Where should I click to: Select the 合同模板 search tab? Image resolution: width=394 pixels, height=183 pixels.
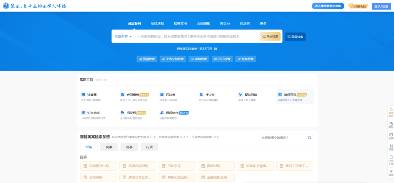(204, 23)
